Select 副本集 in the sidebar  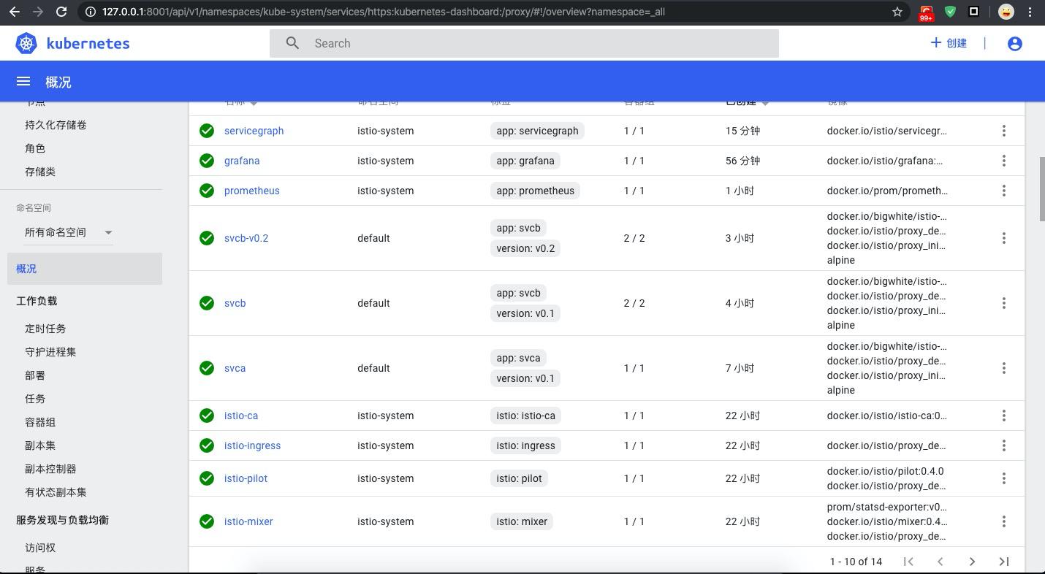40,445
